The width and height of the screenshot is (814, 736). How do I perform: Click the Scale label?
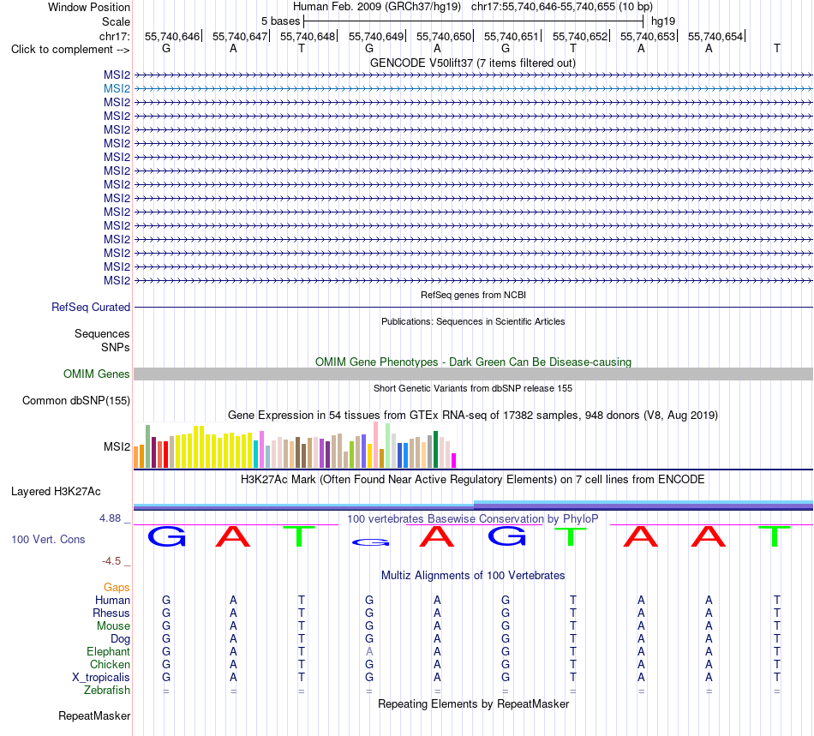116,21
